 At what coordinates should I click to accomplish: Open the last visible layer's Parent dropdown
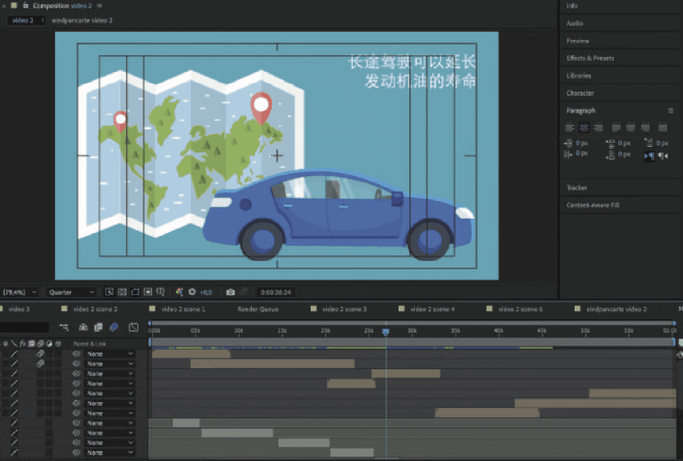click(x=110, y=453)
